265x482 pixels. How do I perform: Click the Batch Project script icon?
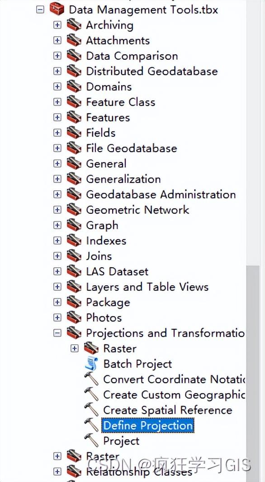pyautogui.click(x=91, y=364)
